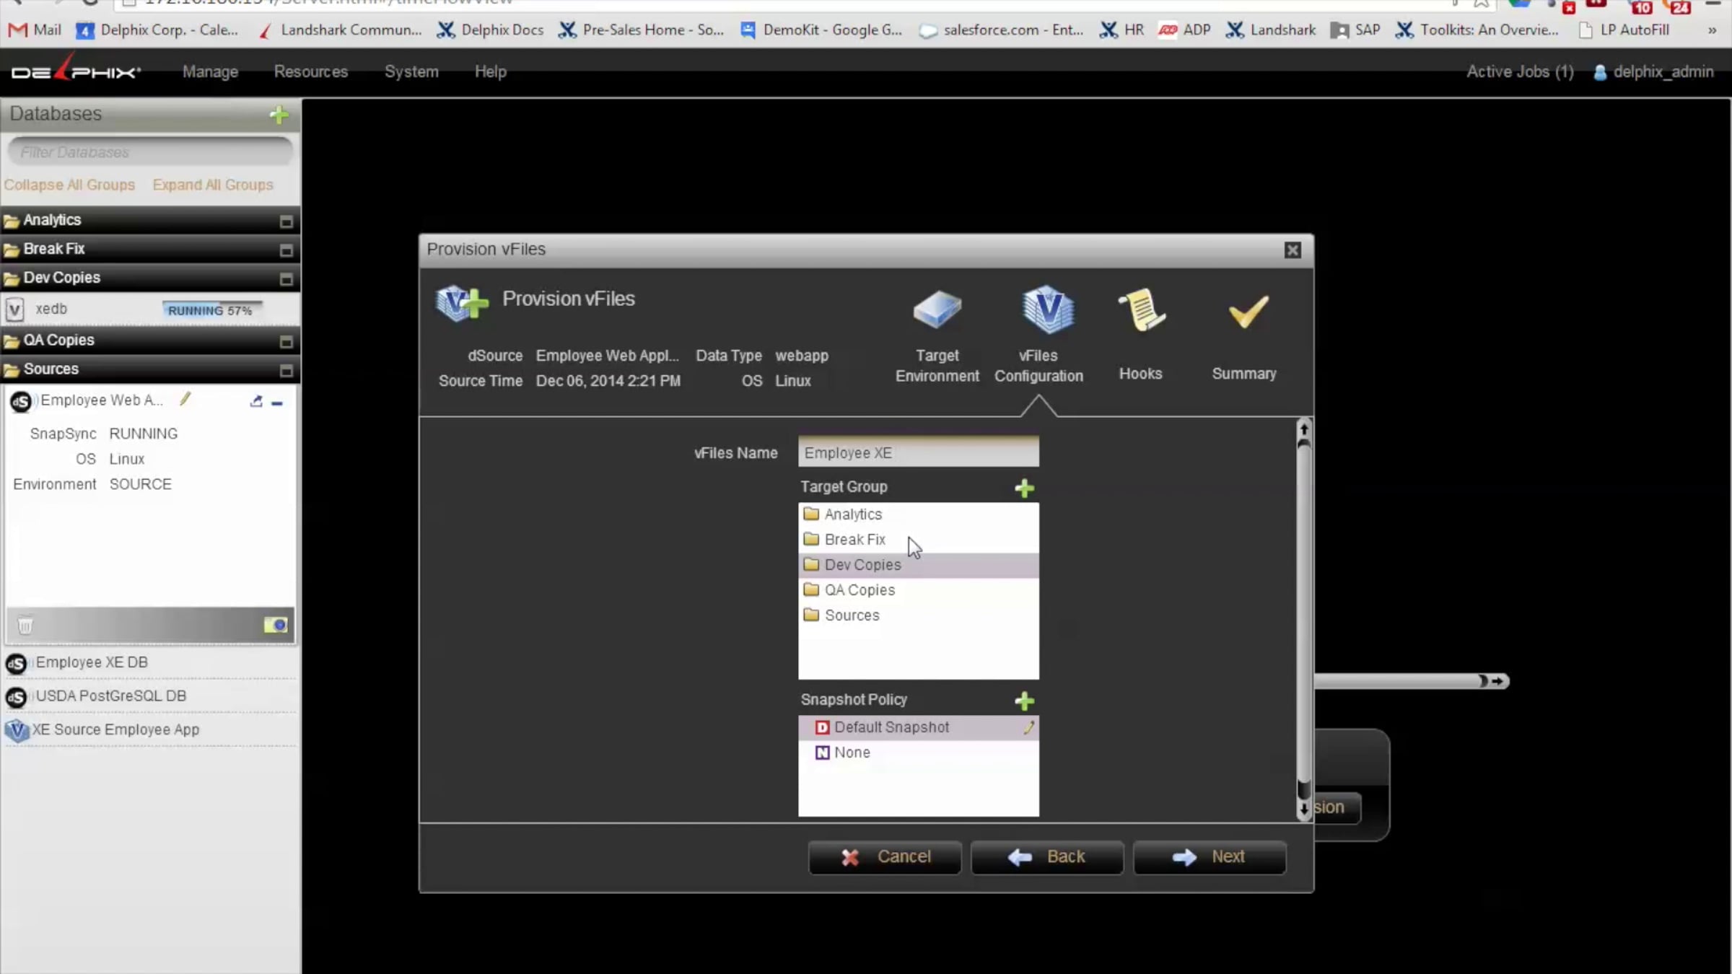
Task: Click the Delphix logo
Action: pyautogui.click(x=76, y=70)
